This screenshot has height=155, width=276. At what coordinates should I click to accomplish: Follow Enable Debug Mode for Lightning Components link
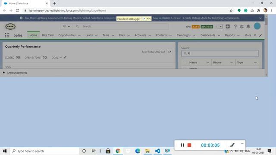click(x=211, y=18)
